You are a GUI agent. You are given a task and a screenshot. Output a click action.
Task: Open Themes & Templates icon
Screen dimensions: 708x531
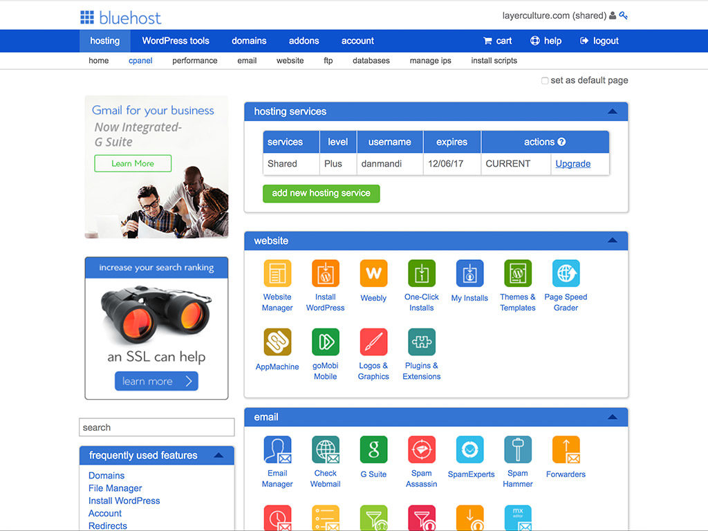click(517, 273)
